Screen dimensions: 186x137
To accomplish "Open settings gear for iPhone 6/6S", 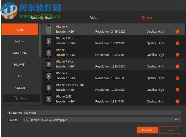I will point(177,101).
